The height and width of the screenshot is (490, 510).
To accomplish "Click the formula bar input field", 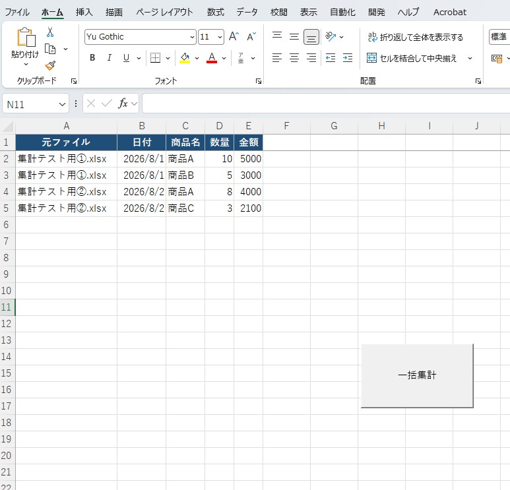I will pyautogui.click(x=326, y=104).
